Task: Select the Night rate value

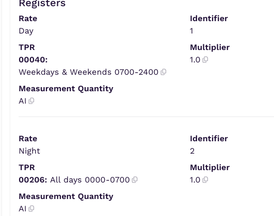Action: 29,151
